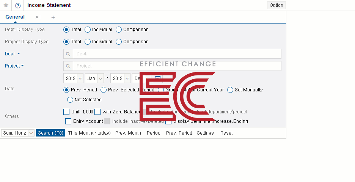Check the Entry Account checkbox
This screenshot has height=182, width=355.
click(68, 121)
